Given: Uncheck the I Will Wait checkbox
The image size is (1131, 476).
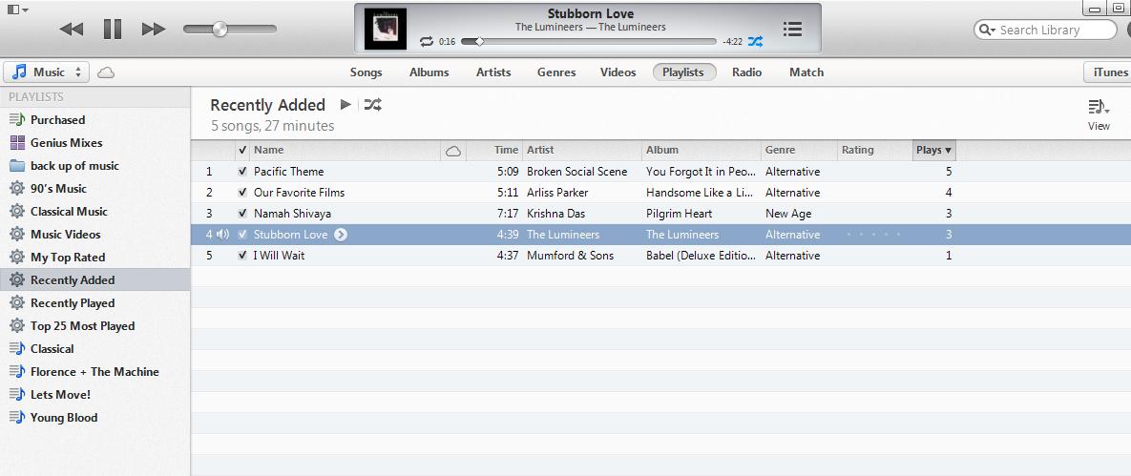Looking at the screenshot, I should 242,256.
